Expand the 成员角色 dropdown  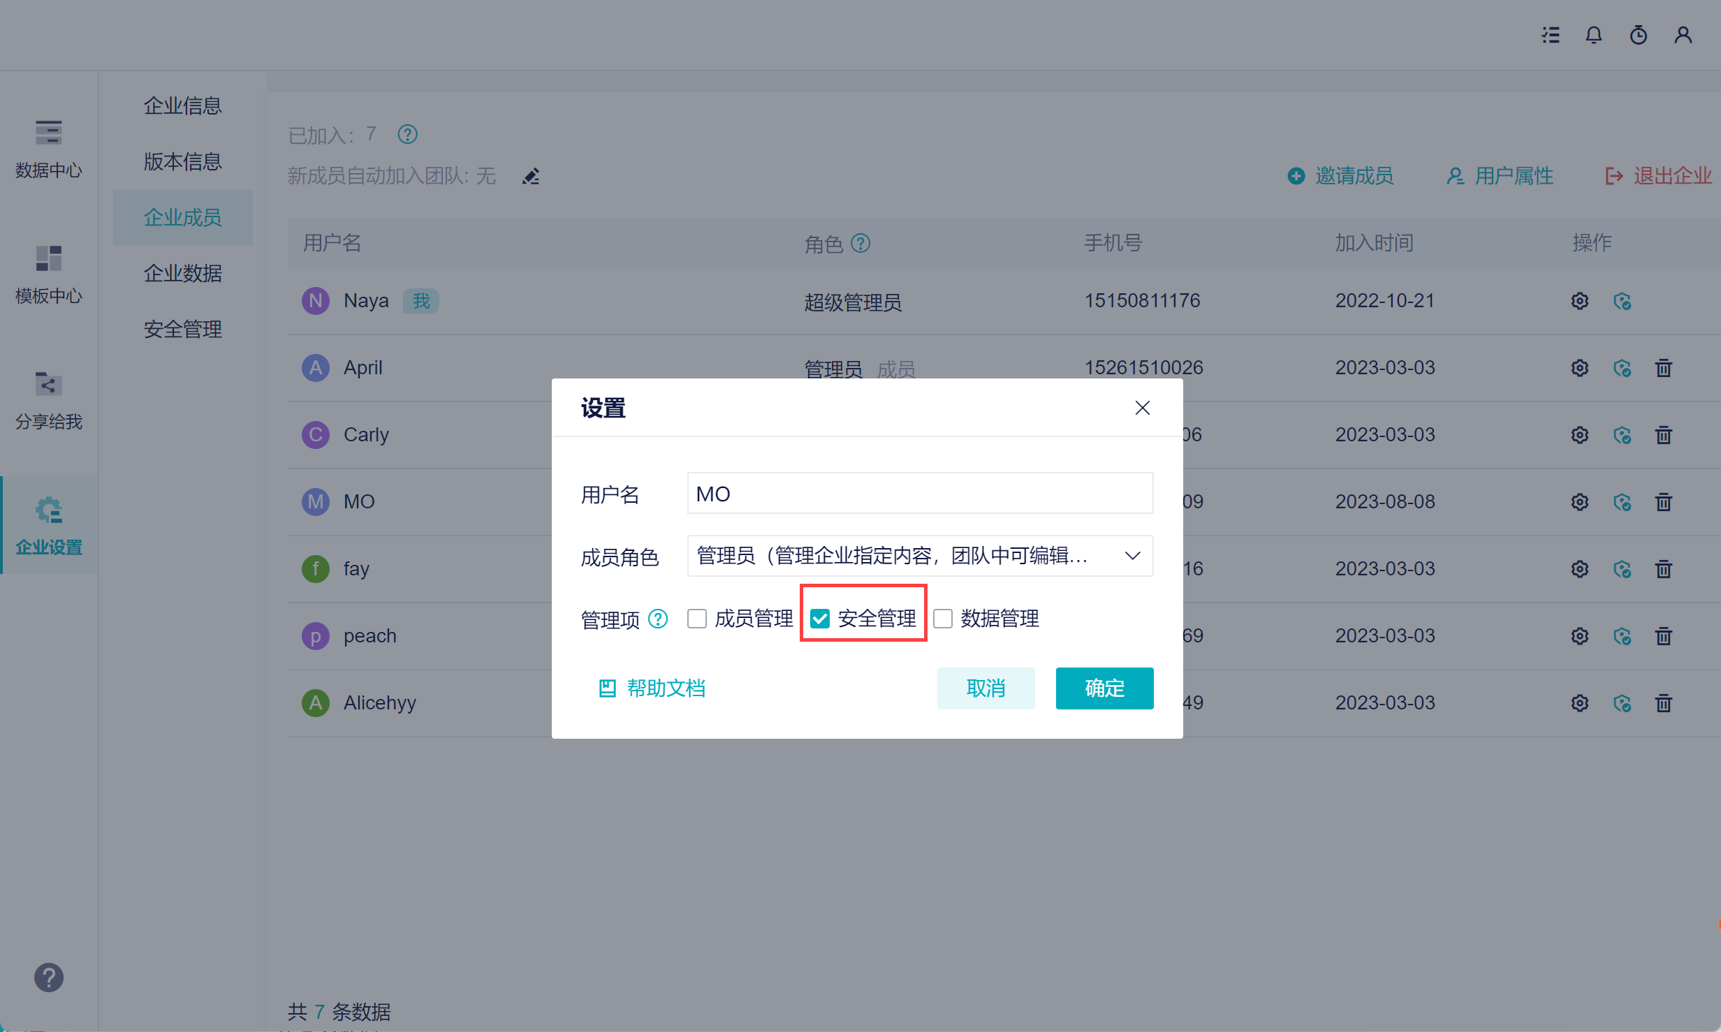920,556
